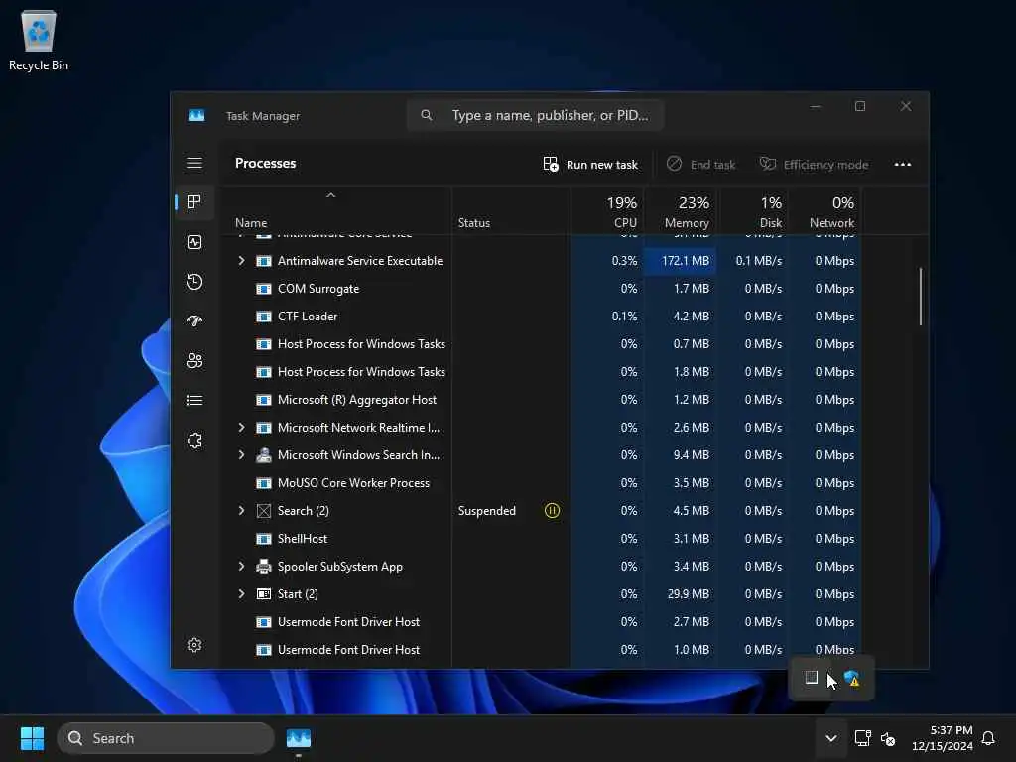Expand the Start (2) process group

click(242, 593)
